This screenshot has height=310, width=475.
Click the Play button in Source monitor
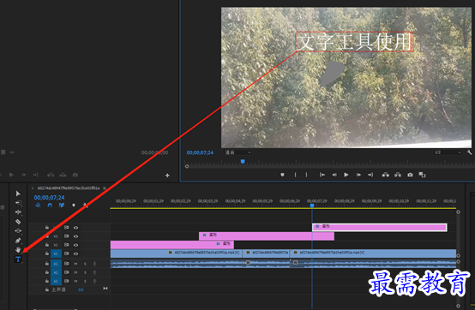(x=11, y=175)
